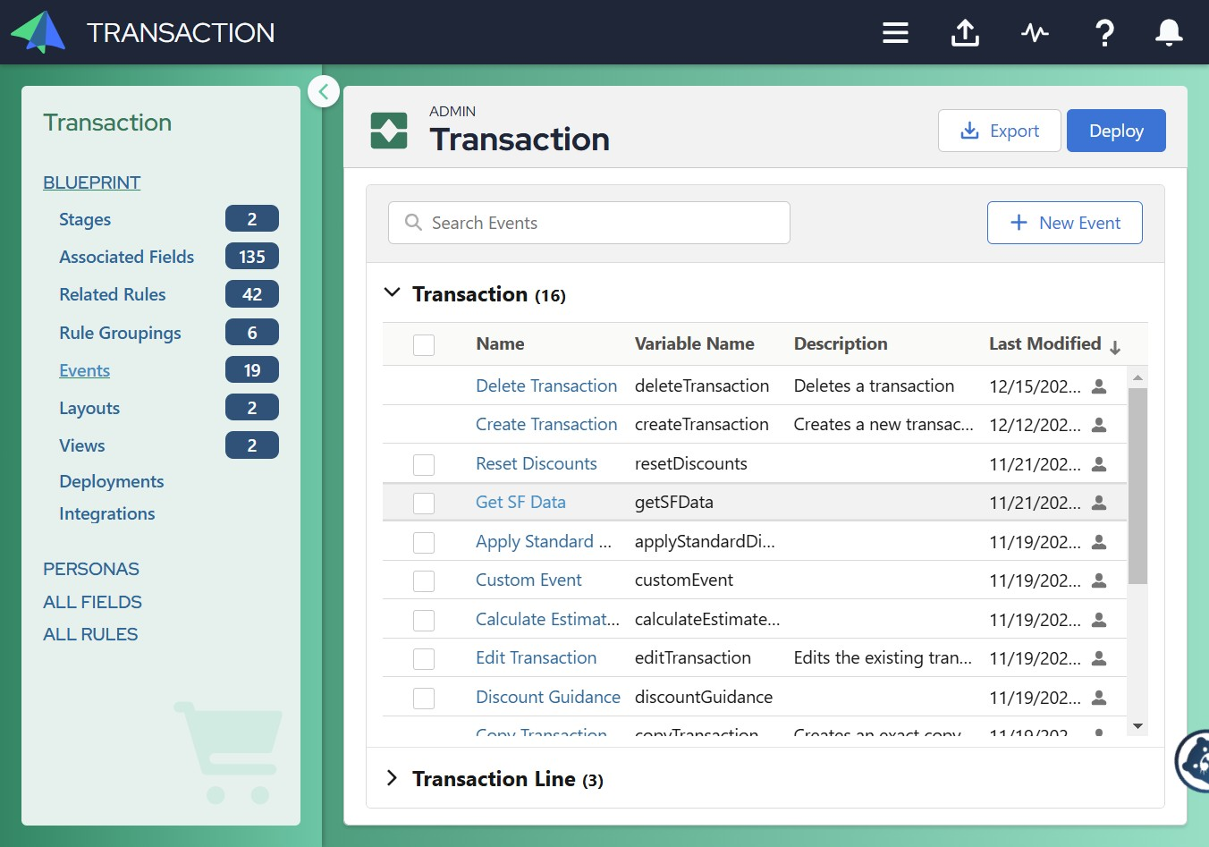Open Rule Groupings in sidebar
This screenshot has height=847, width=1209.
tap(120, 333)
